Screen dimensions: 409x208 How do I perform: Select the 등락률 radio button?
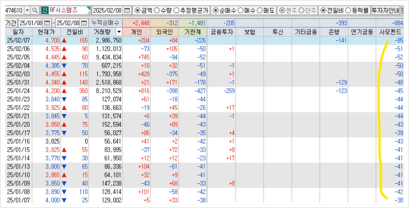(x=348, y=11)
